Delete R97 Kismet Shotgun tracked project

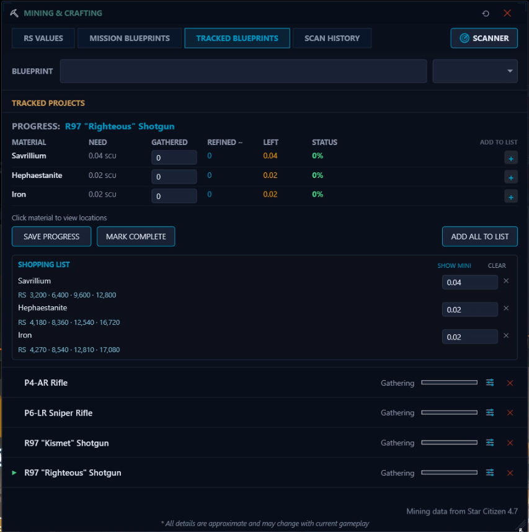pos(510,443)
